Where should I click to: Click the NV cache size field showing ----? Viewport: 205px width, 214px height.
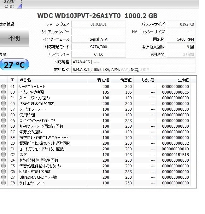pyautogui.click(x=181, y=32)
